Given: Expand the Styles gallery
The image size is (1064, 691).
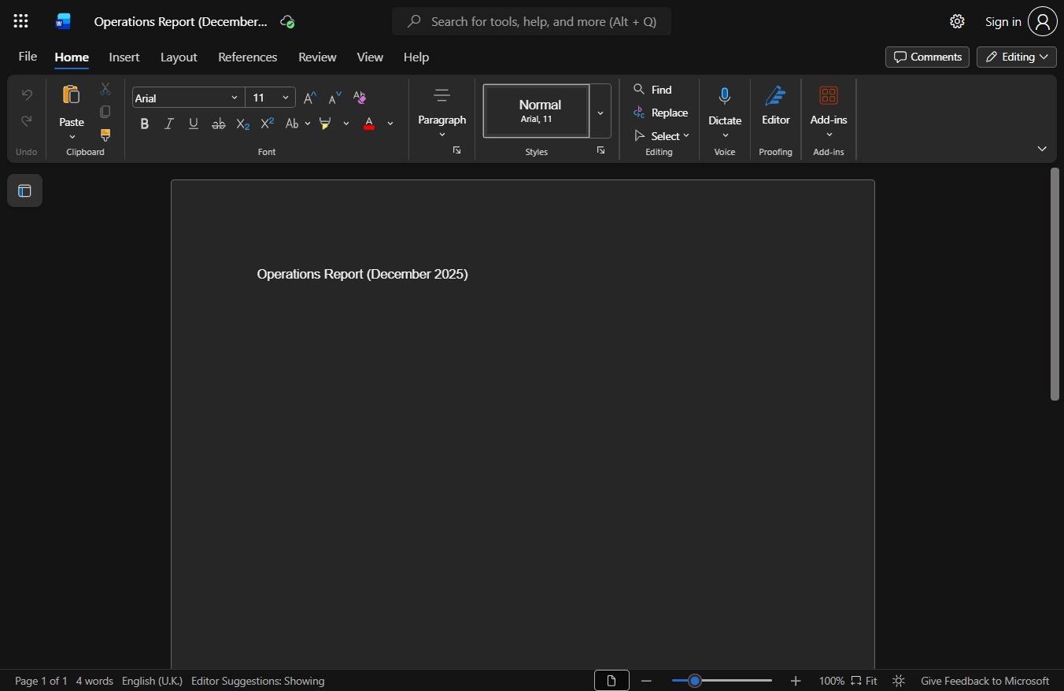Looking at the screenshot, I should (x=600, y=111).
